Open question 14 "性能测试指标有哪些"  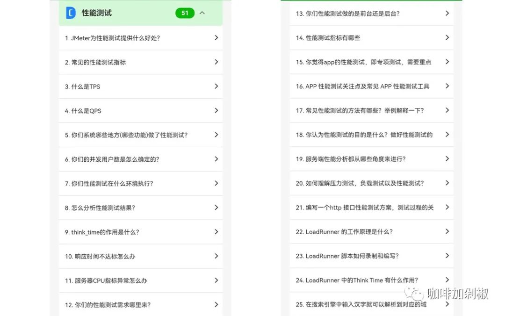pos(372,38)
